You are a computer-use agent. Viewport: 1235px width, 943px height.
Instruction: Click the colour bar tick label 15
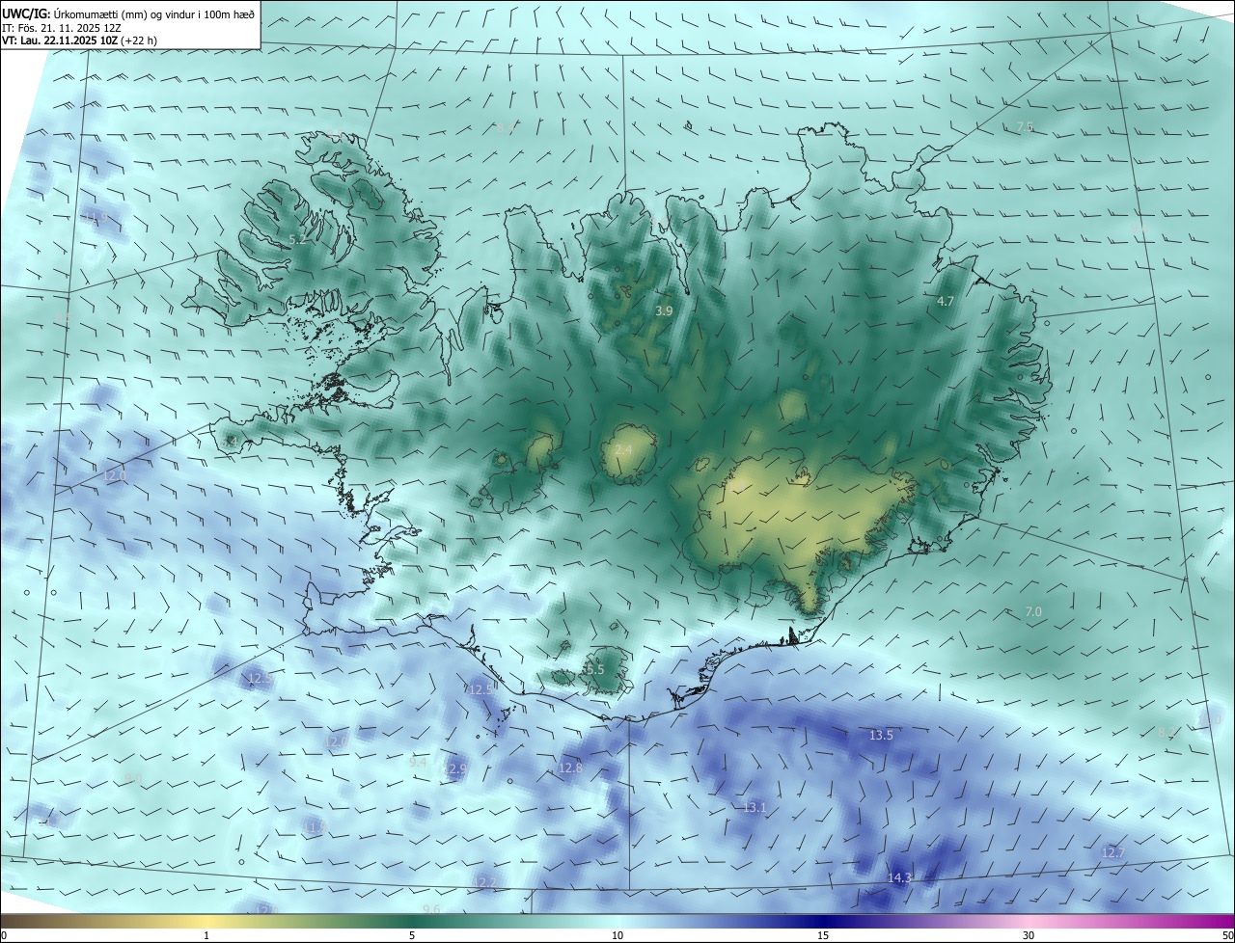tap(823, 935)
